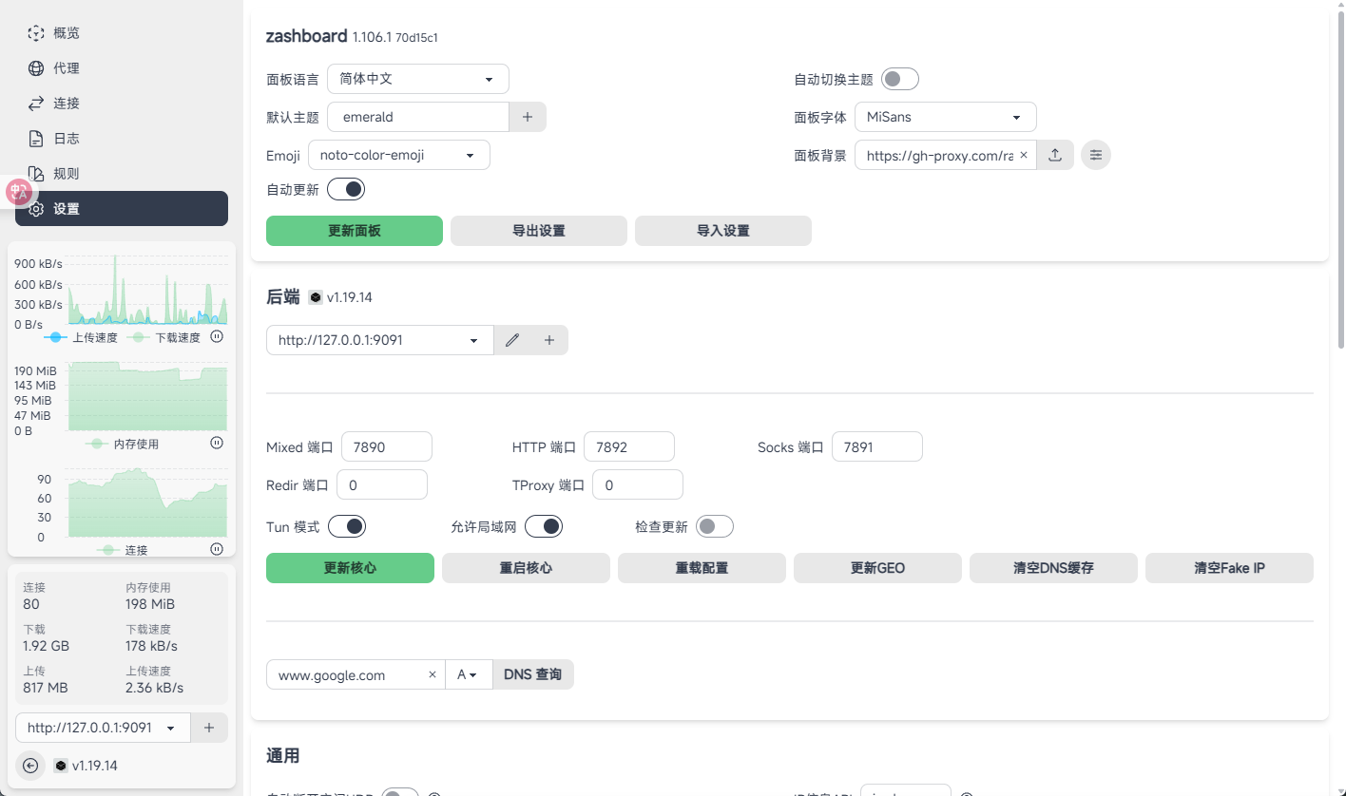Enable the 检查更新 switch
The height and width of the screenshot is (796, 1346).
(714, 526)
